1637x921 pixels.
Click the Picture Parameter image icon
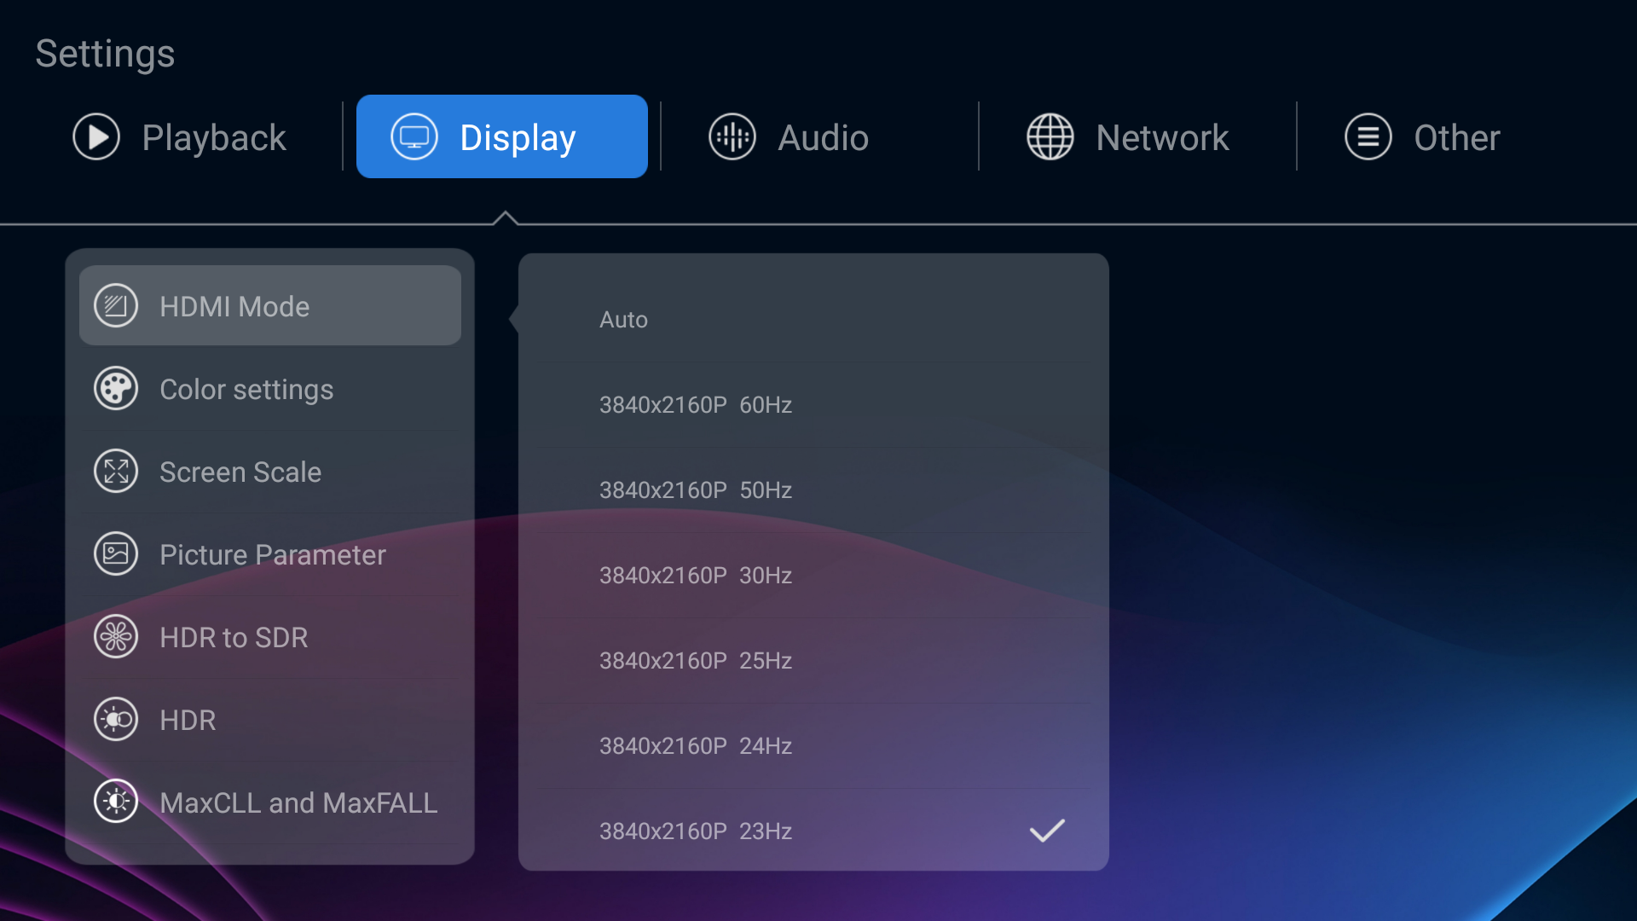point(116,554)
